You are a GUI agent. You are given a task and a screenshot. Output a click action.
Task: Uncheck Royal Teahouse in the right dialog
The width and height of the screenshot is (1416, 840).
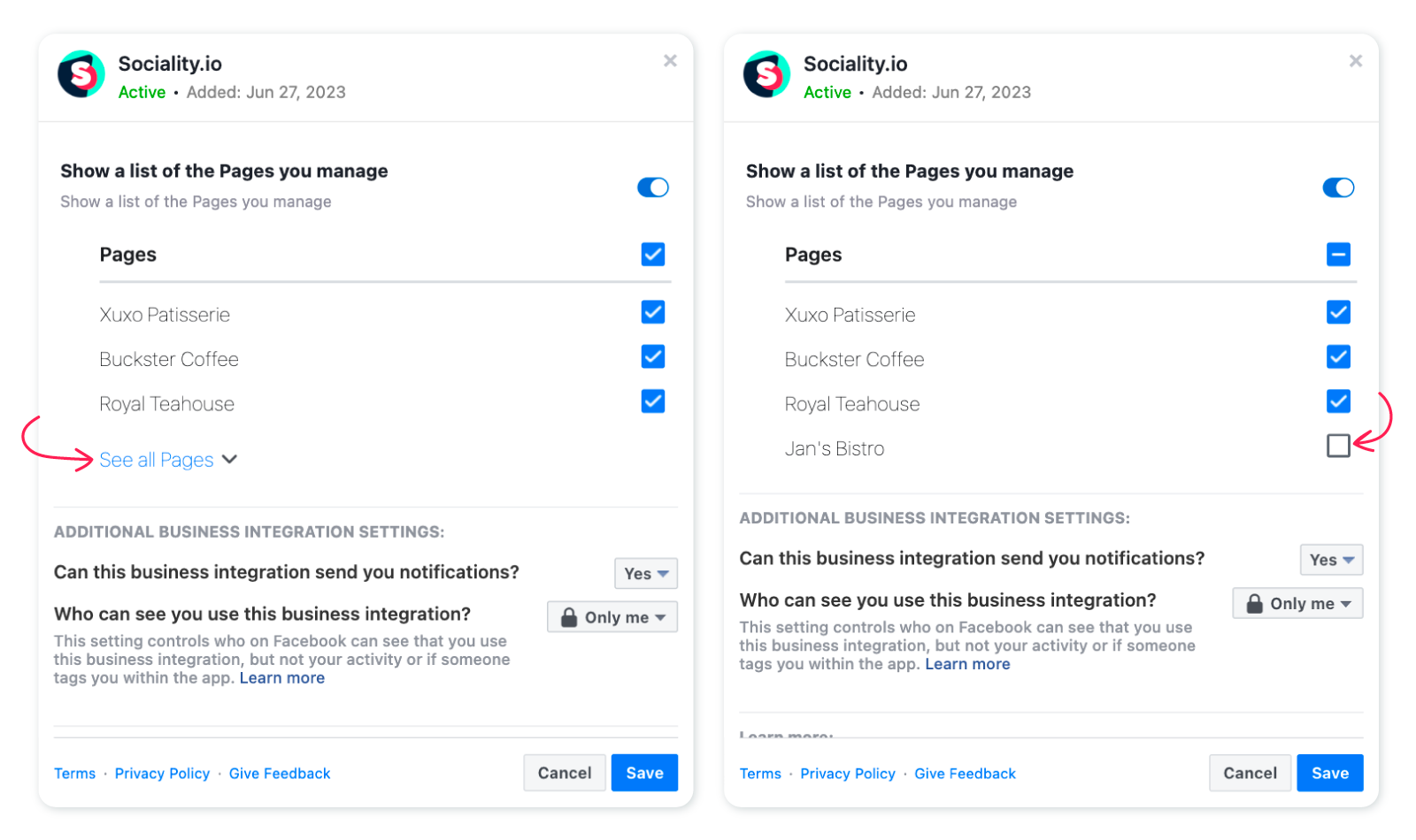(1338, 401)
